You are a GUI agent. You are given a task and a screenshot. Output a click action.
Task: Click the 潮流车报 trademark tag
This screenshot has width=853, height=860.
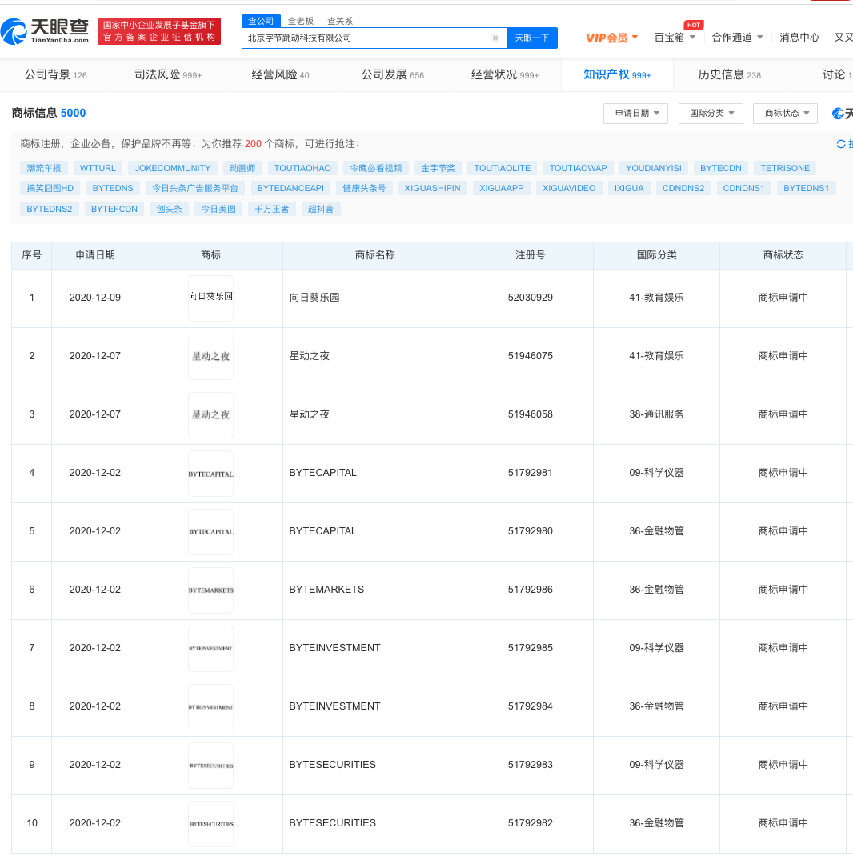tap(43, 168)
